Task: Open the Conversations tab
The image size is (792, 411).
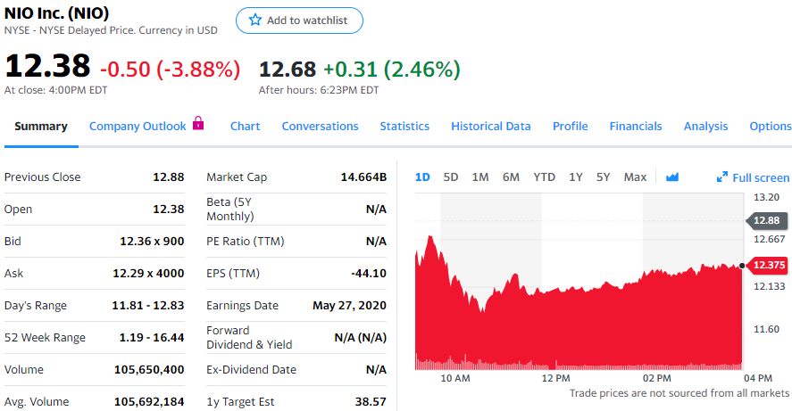Action: (320, 127)
